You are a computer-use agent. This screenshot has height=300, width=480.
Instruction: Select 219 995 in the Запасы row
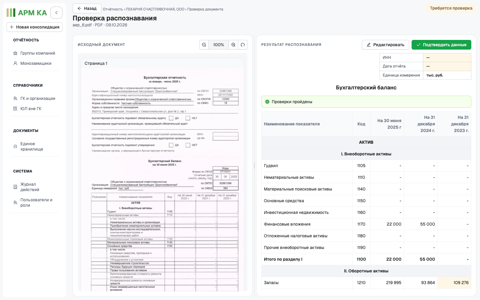point(394,283)
